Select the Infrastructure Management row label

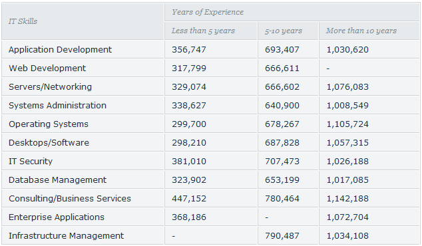tap(66, 235)
